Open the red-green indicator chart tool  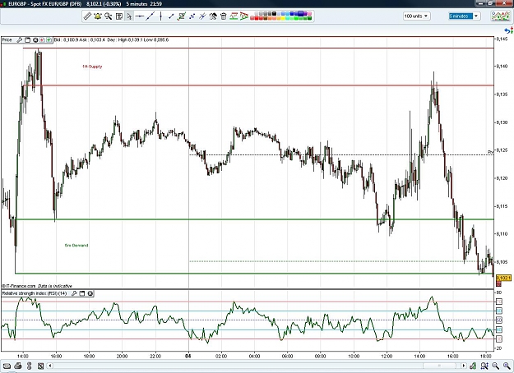[x=234, y=16]
